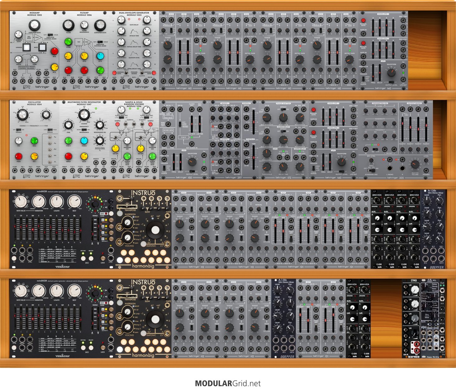Screen dimensions: 456x390
Task: Click the Filter knob on Filtamp 1006
Action: 68,25
